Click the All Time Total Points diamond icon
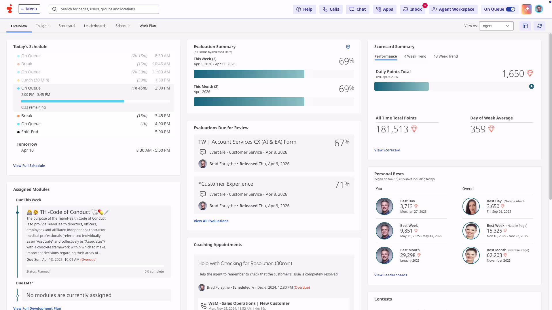The image size is (552, 310). coord(414,129)
